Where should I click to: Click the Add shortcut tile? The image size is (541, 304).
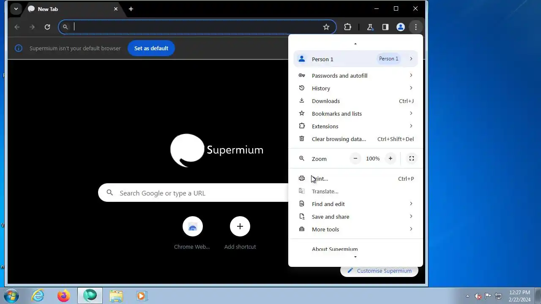click(x=240, y=233)
